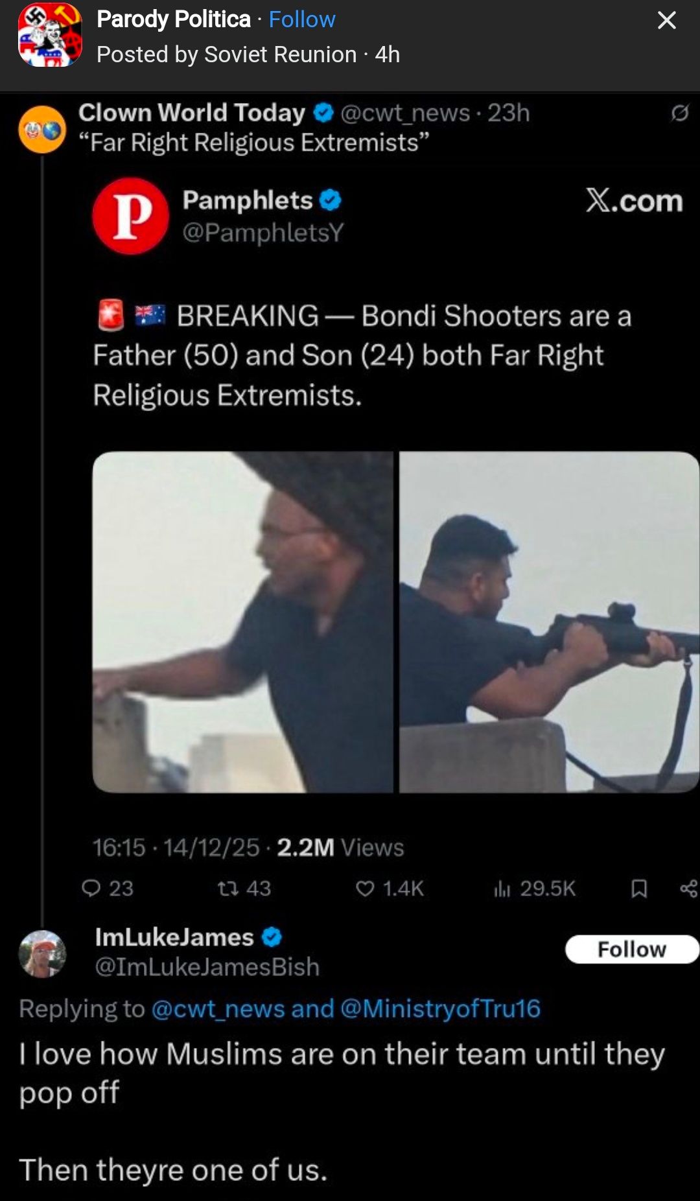View analytics icon showing 29.5K
This screenshot has width=700, height=1201.
point(502,888)
